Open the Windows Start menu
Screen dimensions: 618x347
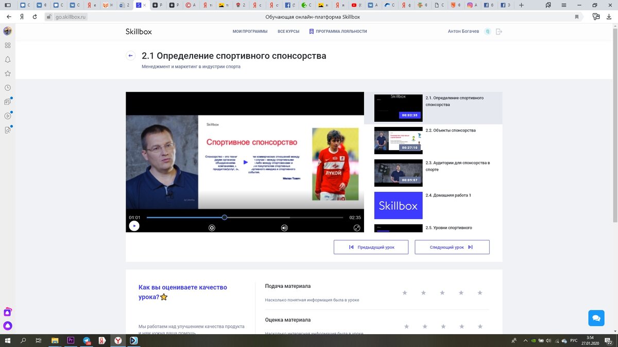tap(7, 340)
